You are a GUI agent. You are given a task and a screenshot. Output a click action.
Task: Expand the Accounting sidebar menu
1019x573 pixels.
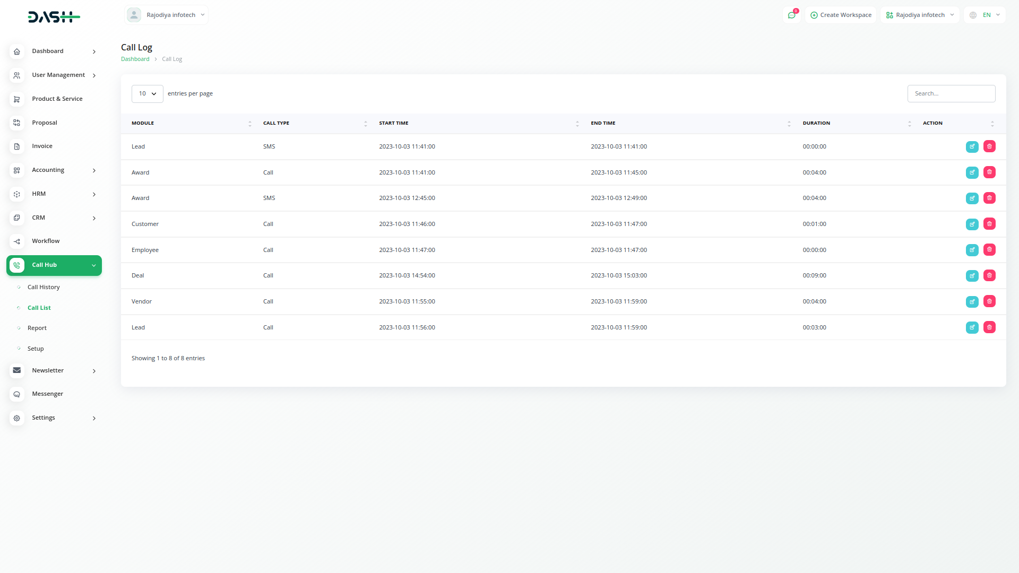click(53, 170)
